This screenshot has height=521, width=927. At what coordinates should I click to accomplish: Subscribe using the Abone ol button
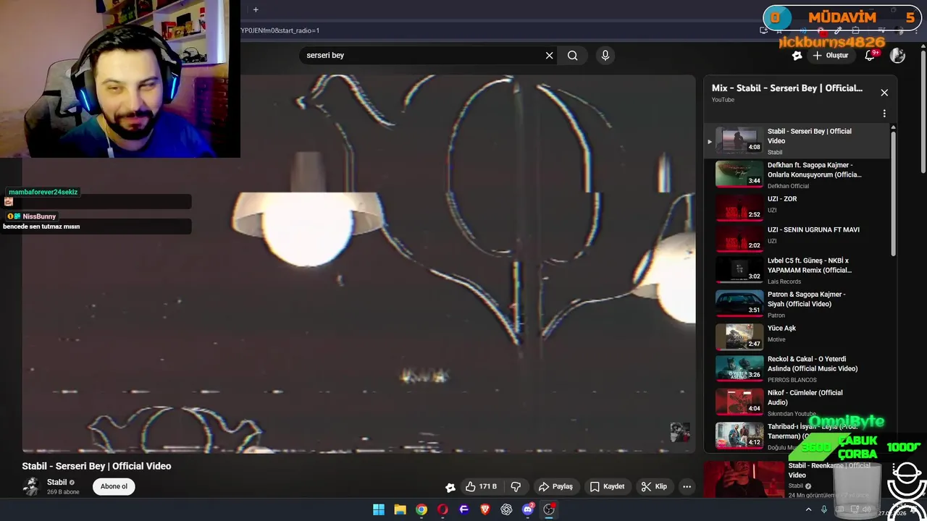pos(114,486)
